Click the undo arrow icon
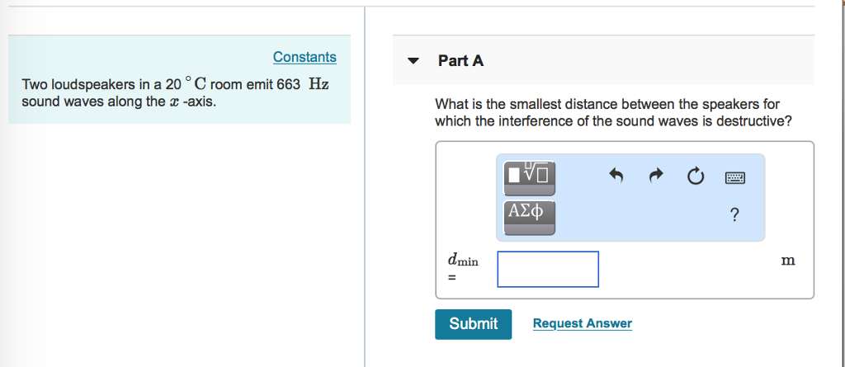Screen dimensions: 845x367 click(x=616, y=175)
